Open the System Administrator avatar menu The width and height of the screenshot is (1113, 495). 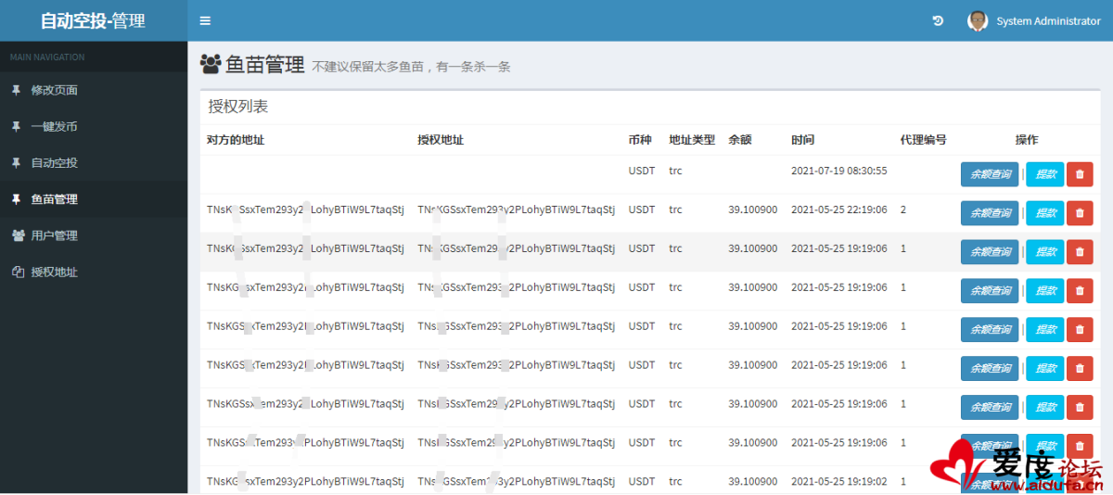click(978, 20)
